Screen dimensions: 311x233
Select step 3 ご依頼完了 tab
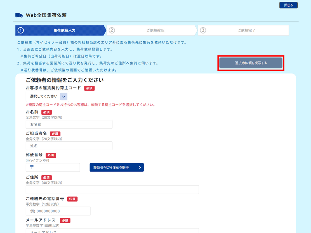click(x=243, y=30)
